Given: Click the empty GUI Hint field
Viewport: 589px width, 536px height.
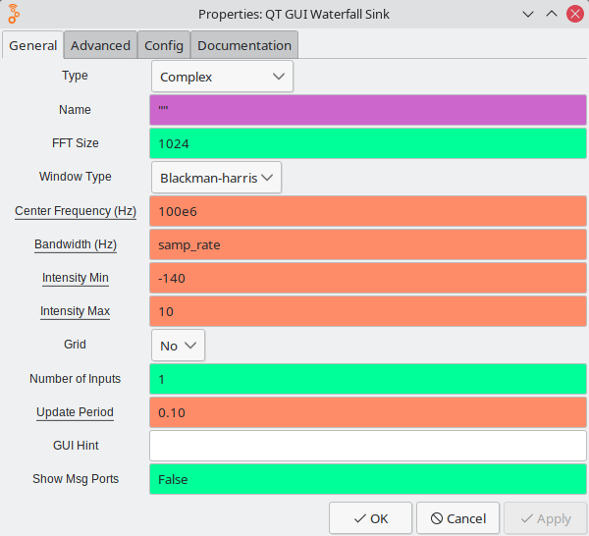Looking at the screenshot, I should [367, 446].
